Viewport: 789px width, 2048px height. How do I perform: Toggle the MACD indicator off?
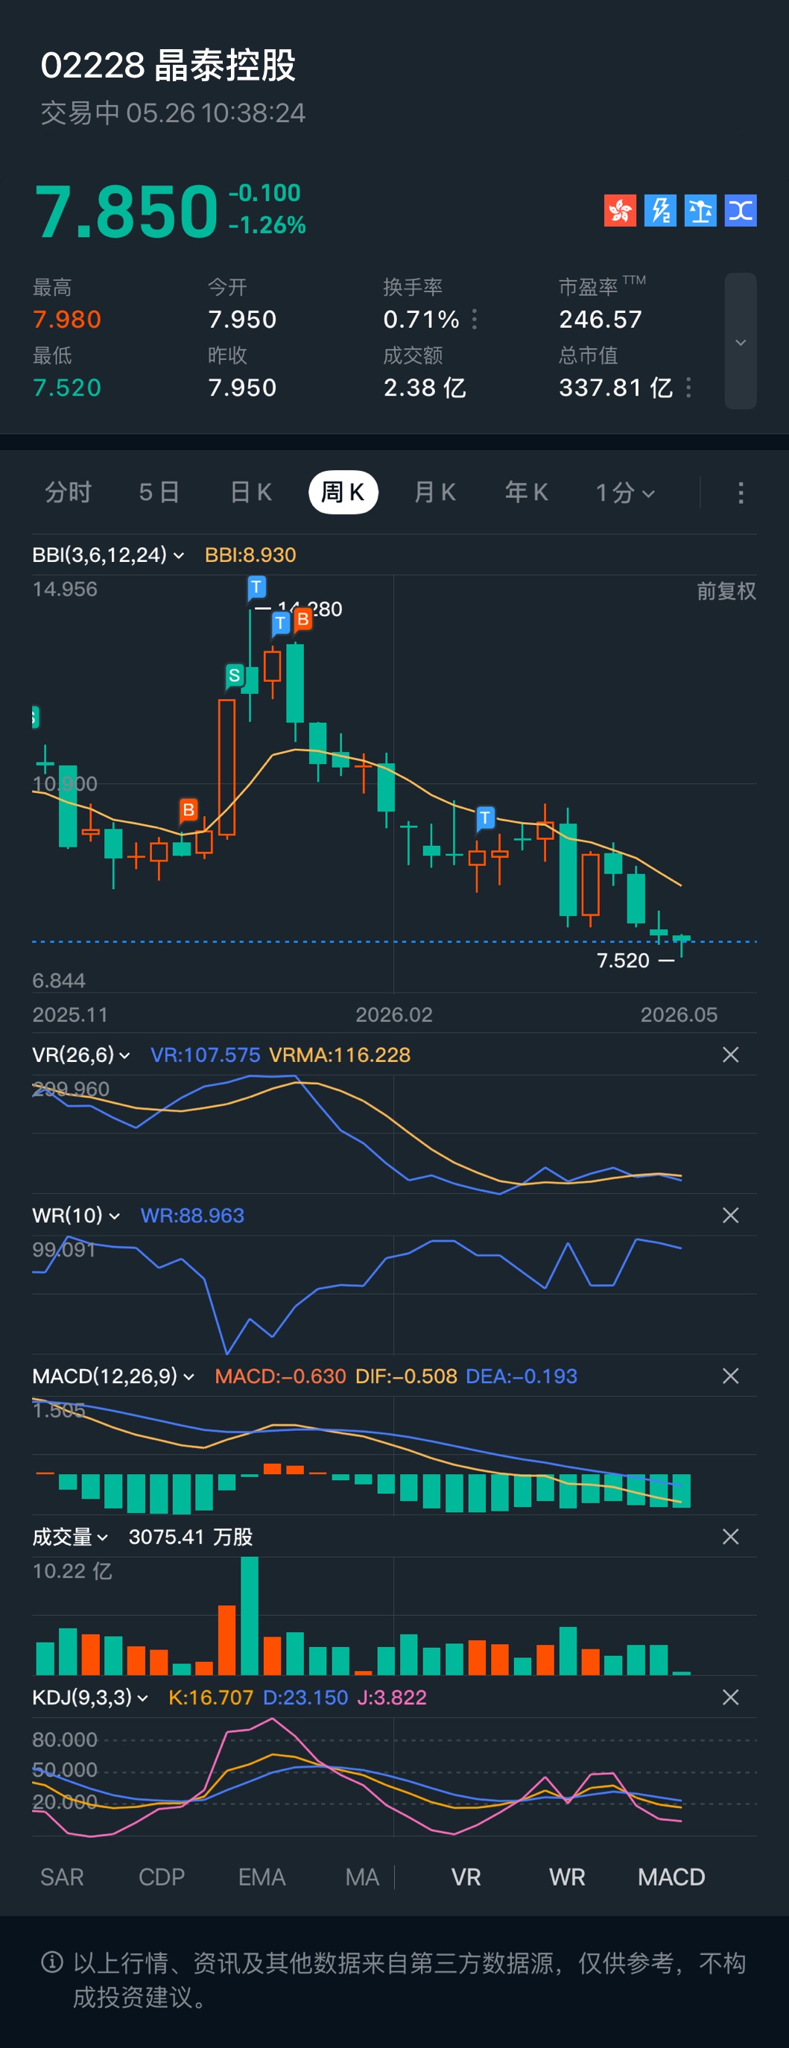click(671, 1877)
